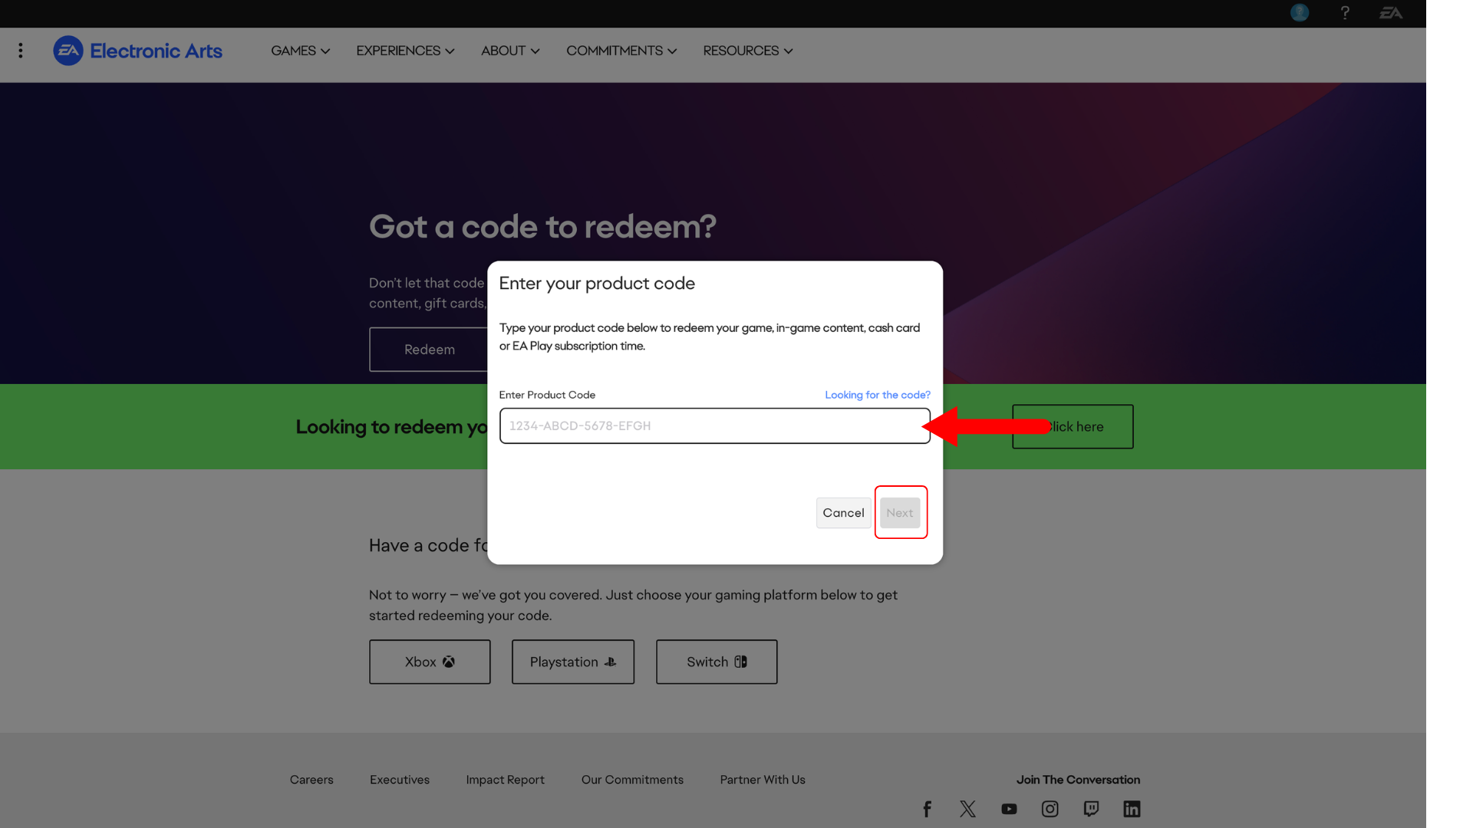The image size is (1473, 828).
Task: Open the Executives footer link
Action: coord(400,780)
